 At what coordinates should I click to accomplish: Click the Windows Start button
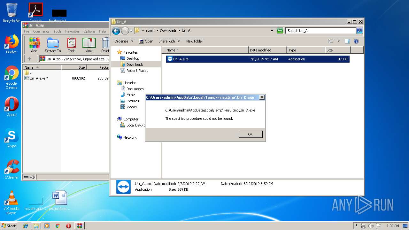pos(9,226)
